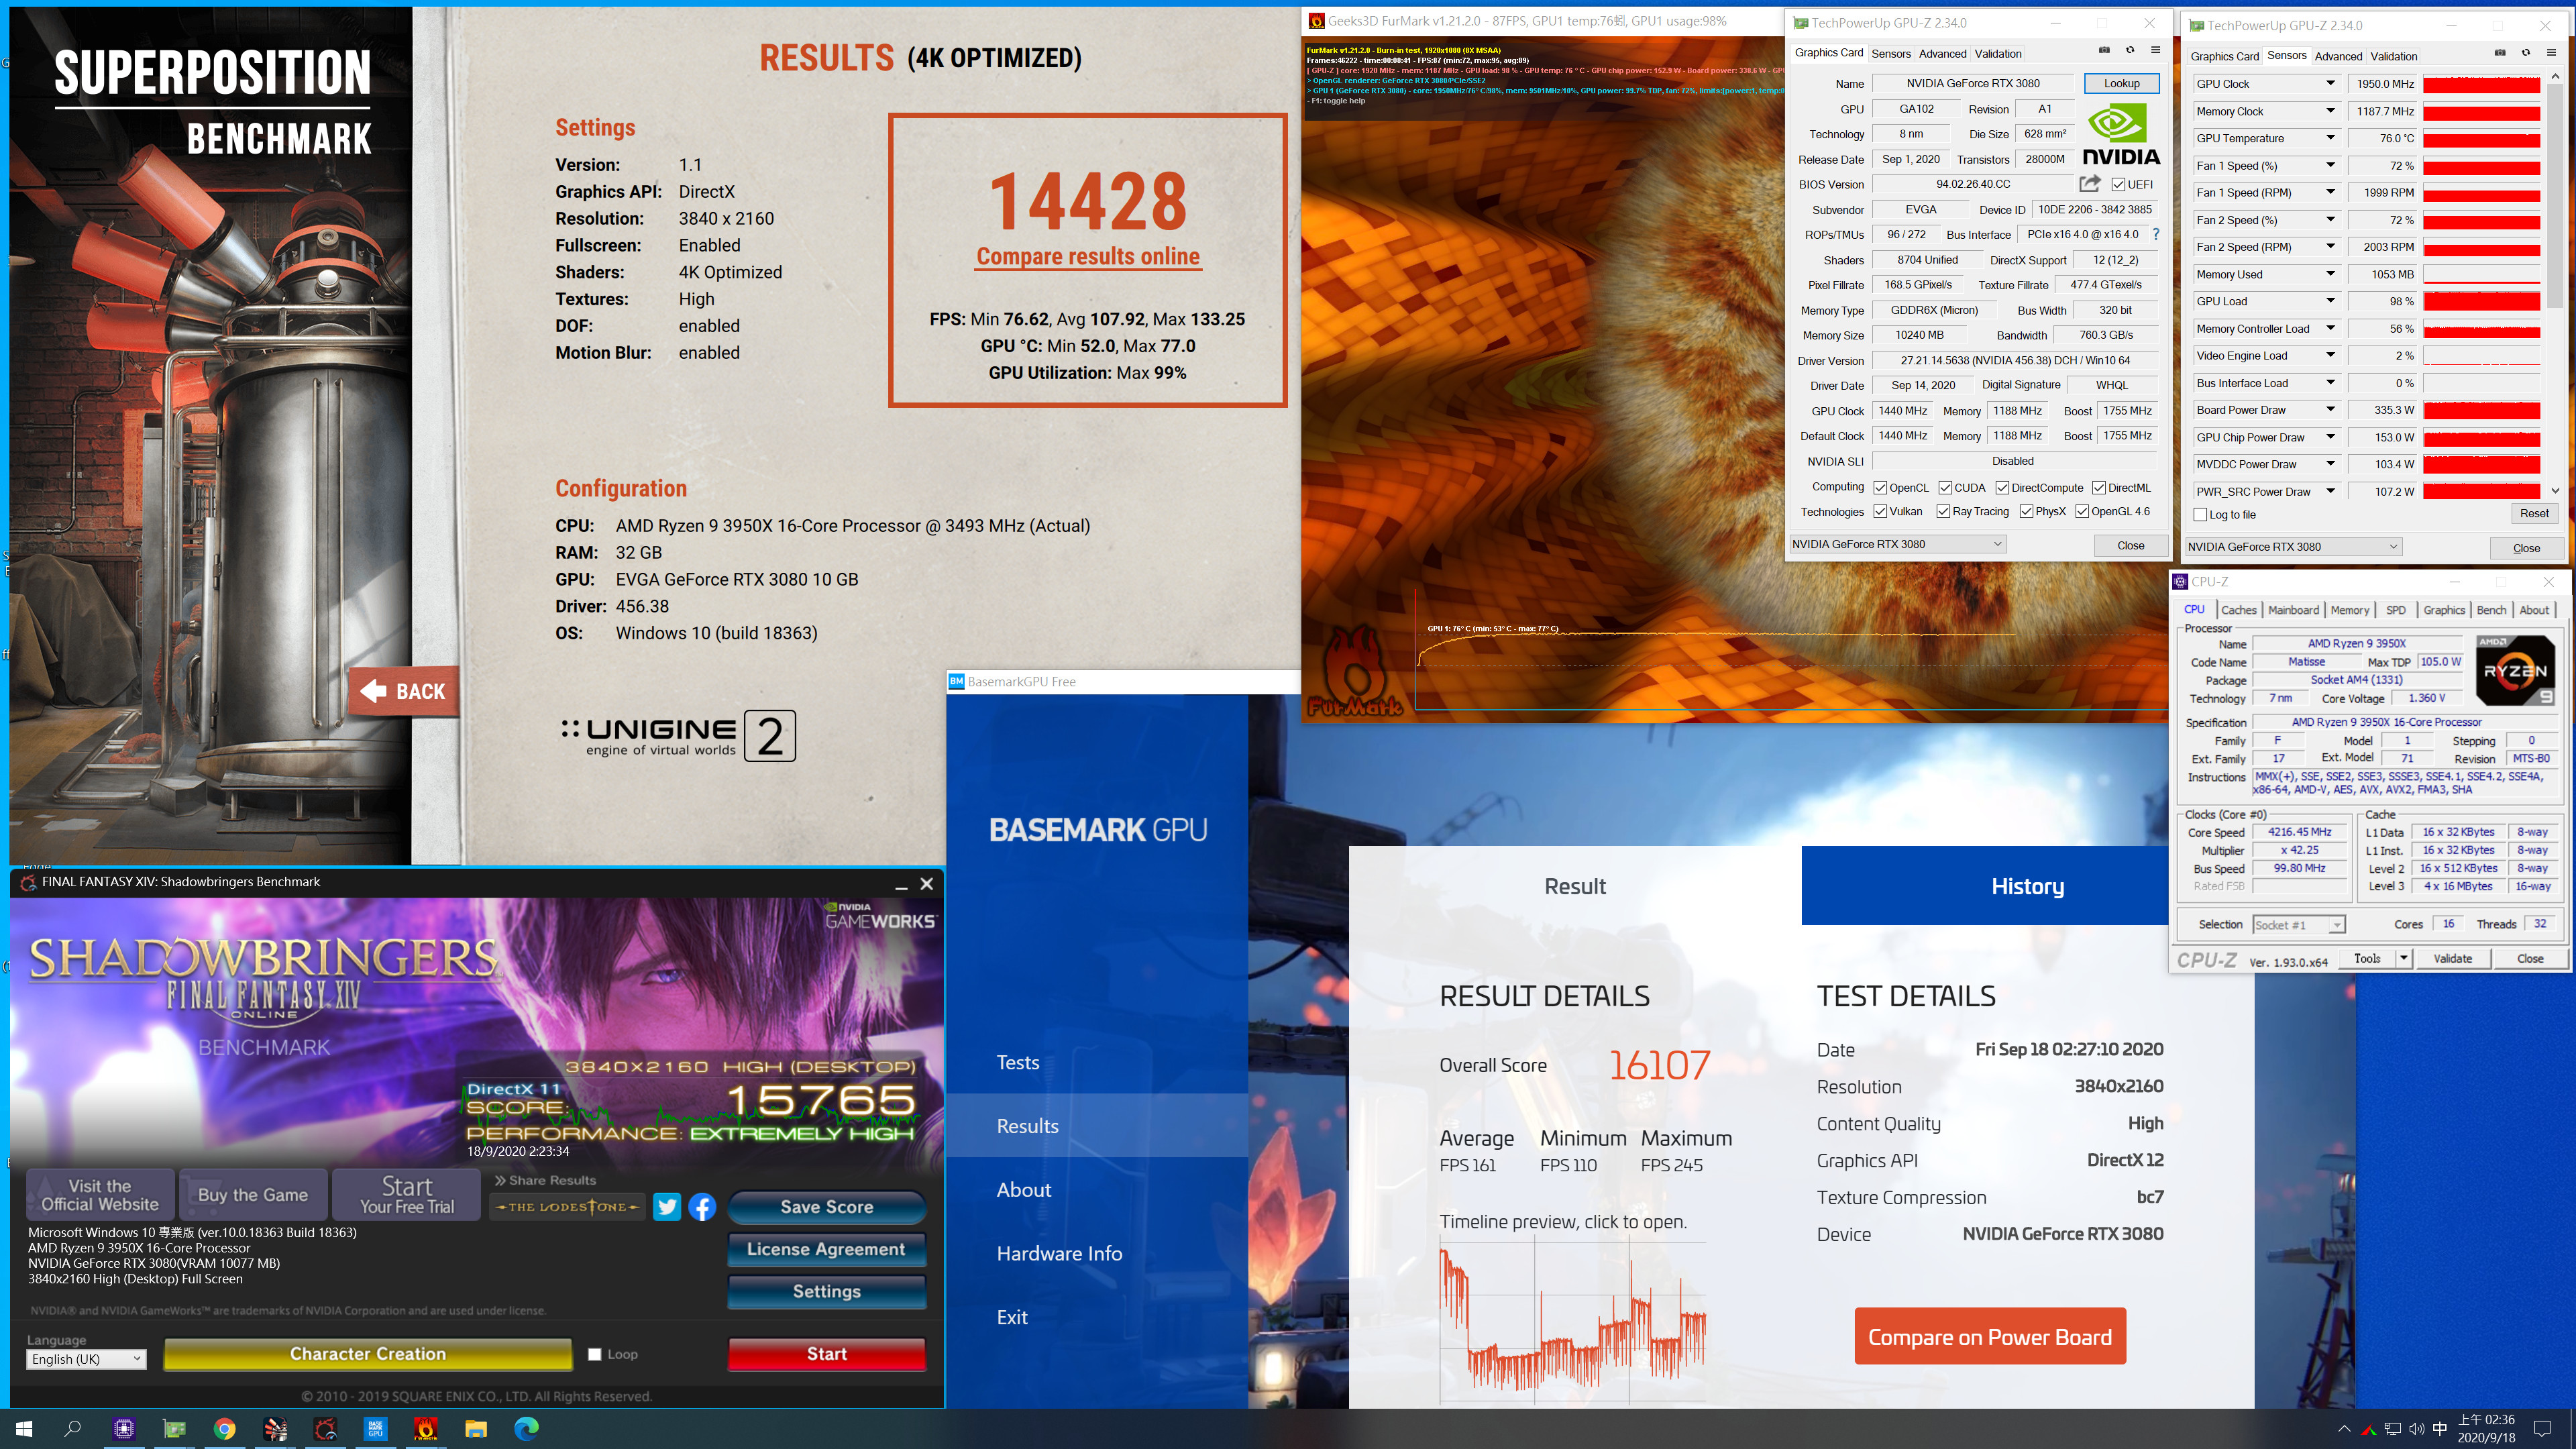The height and width of the screenshot is (1449, 2576).
Task: Click the BIOS version share/export icon
Action: pyautogui.click(x=2089, y=184)
